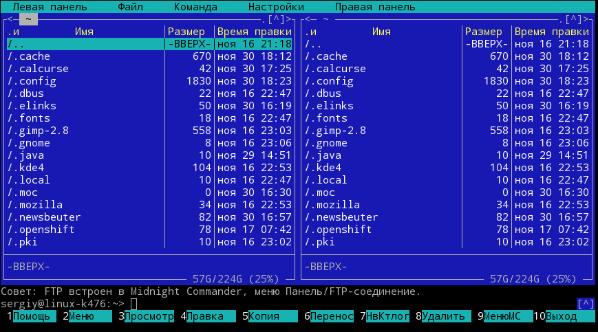Select /.cache in left panel
This screenshot has width=598, height=332.
[x=149, y=56]
